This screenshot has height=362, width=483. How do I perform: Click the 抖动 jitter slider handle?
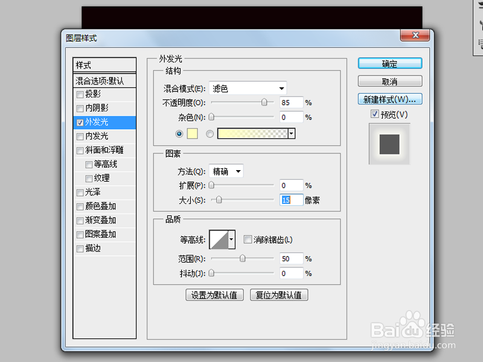211,273
